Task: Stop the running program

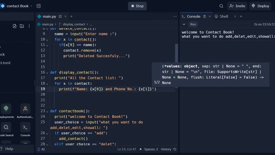Action: 137,6
